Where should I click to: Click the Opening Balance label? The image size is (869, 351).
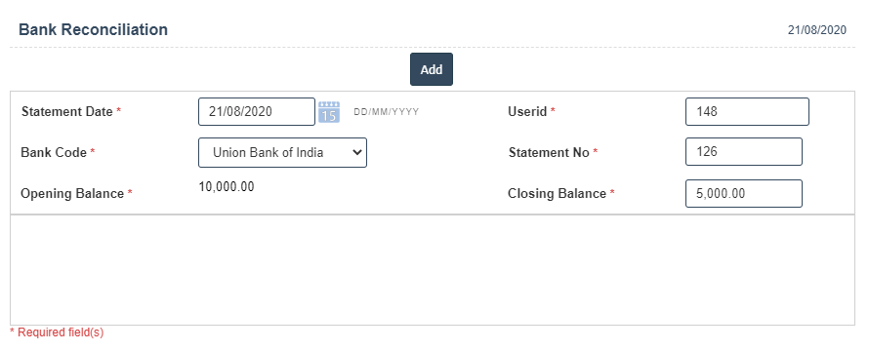(72, 194)
